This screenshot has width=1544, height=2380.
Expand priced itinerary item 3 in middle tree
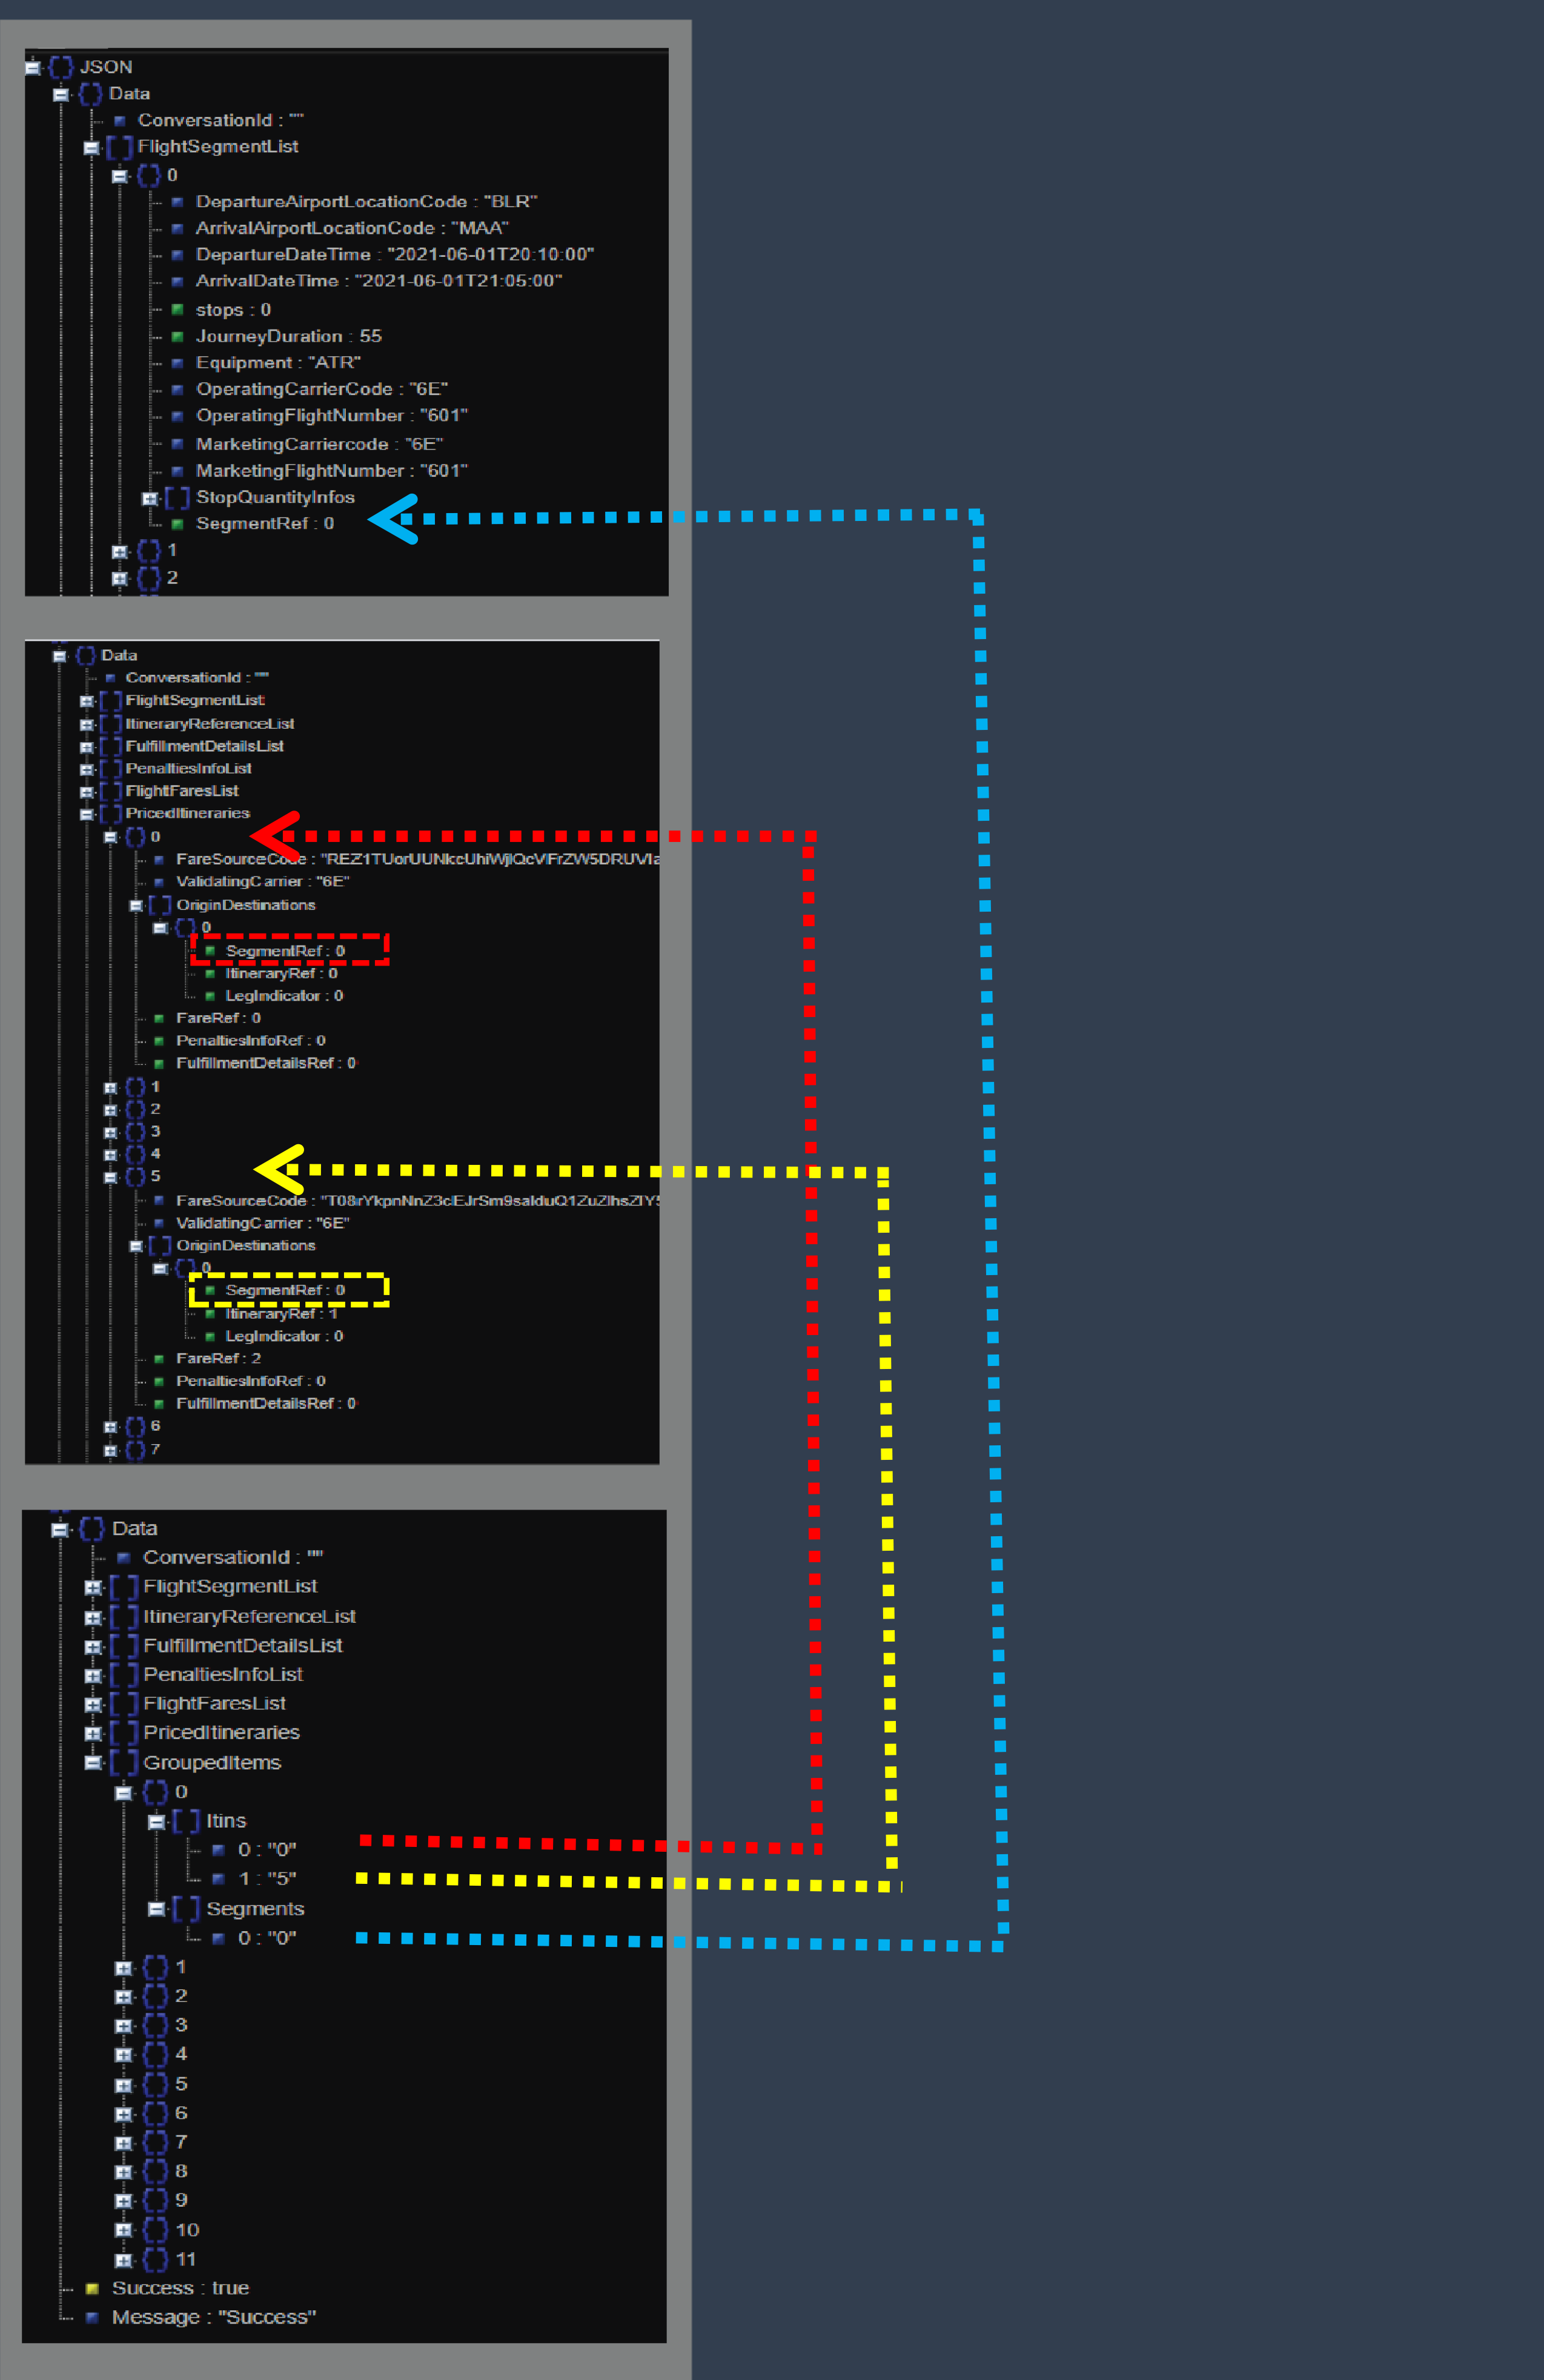click(111, 1132)
